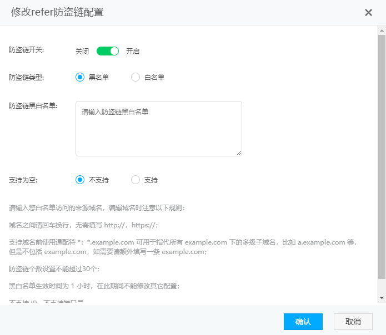Click the 修改refer防盗链配置 dialog title
Screen dimensions: 386x335
[x=57, y=12]
